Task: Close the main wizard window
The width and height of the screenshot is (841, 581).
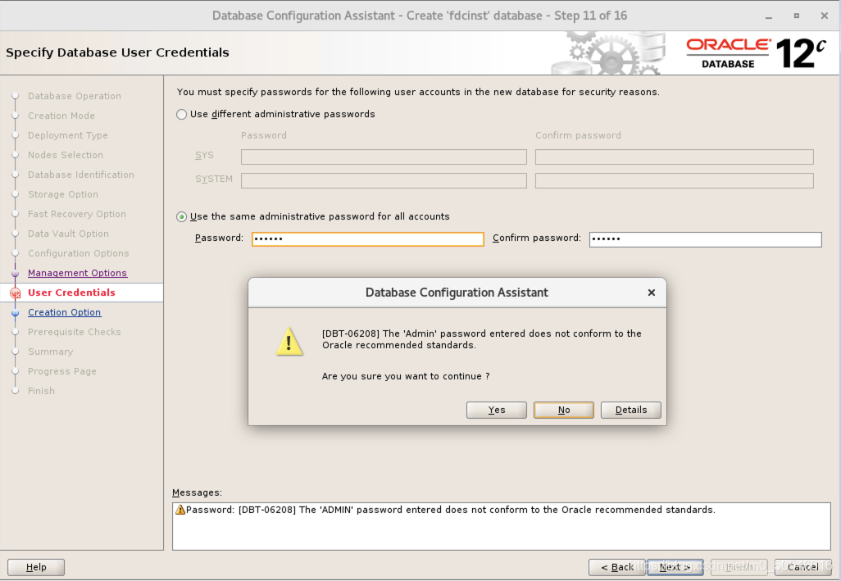Action: (x=825, y=16)
